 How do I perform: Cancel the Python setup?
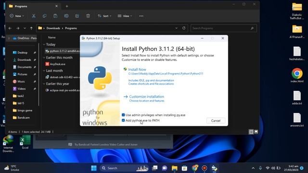coord(216,121)
